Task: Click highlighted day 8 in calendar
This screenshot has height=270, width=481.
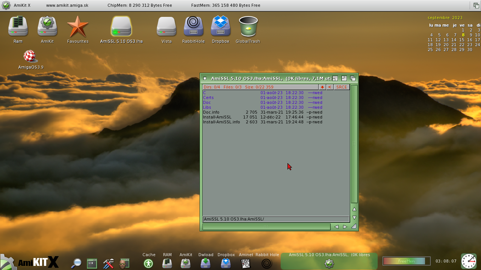Action: 463,35
